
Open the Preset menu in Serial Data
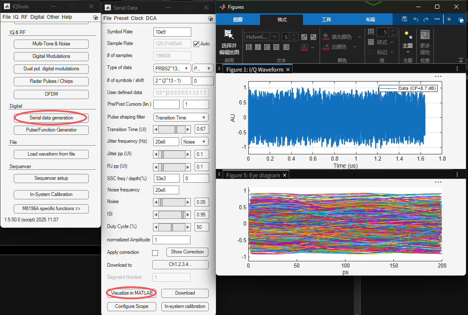(x=121, y=18)
